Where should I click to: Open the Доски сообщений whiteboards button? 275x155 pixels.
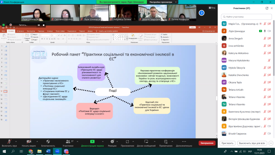coord(146,143)
